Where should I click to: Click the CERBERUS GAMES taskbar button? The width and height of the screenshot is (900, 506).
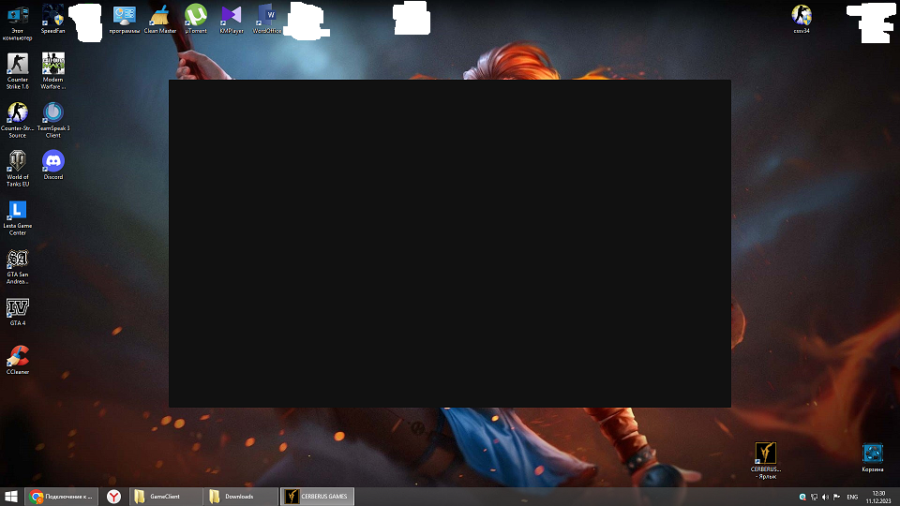coord(318,497)
